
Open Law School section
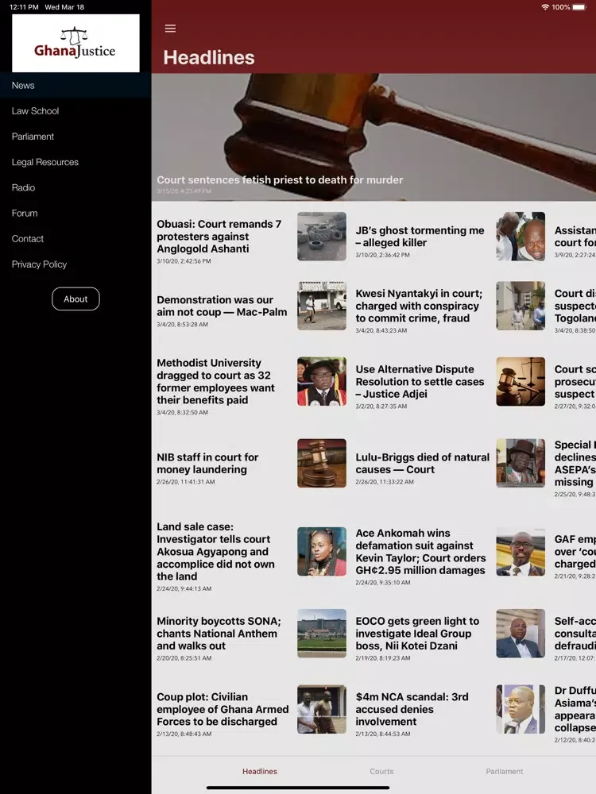(75, 111)
